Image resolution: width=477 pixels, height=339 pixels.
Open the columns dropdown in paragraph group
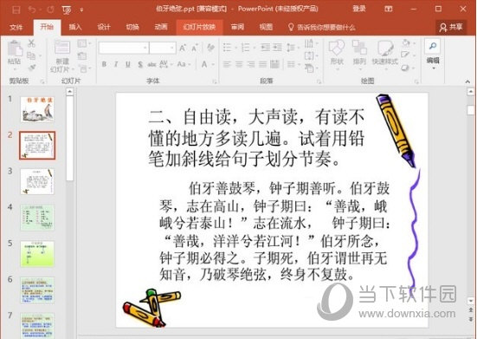click(293, 64)
